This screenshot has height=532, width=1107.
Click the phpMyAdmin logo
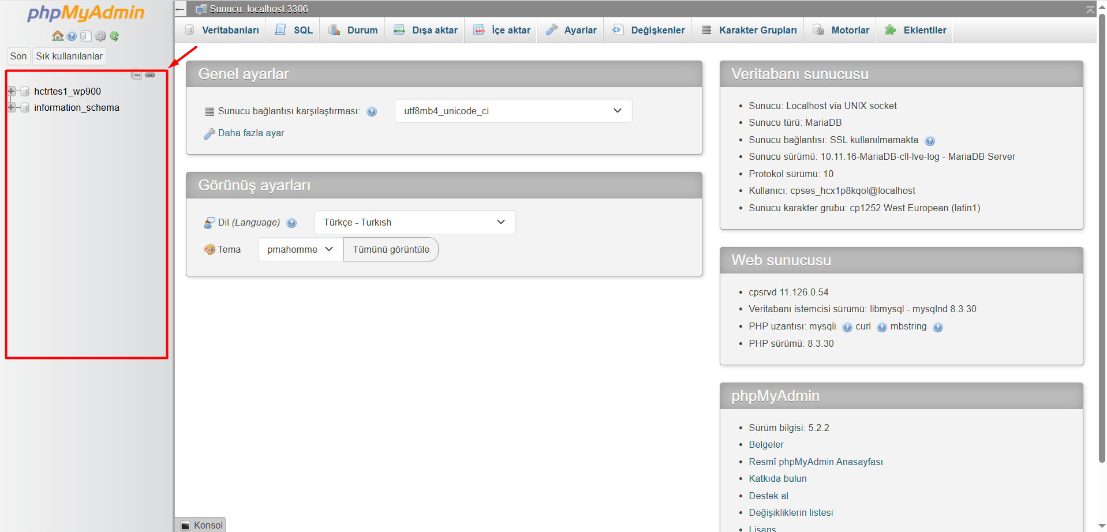(x=86, y=13)
